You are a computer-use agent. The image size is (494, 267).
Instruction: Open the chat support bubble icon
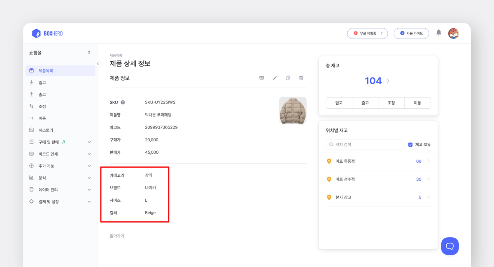click(450, 246)
